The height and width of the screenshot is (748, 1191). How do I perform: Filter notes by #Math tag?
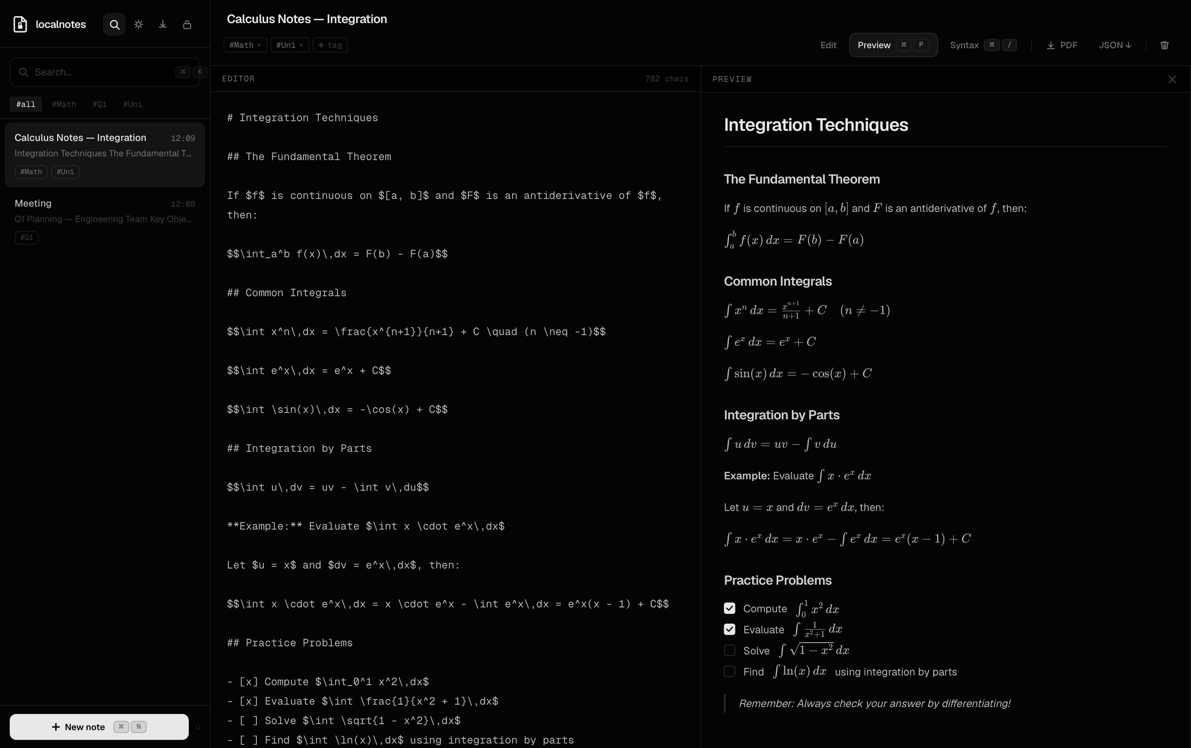tap(64, 105)
